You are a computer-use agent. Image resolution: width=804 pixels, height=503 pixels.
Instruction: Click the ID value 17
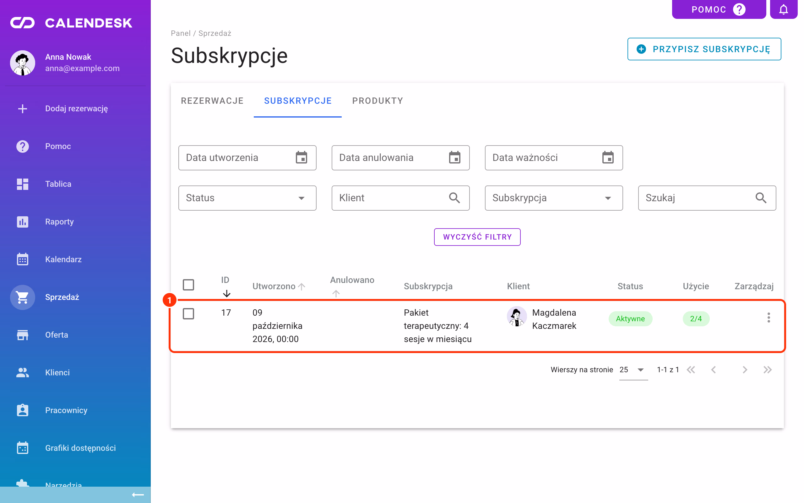226,312
